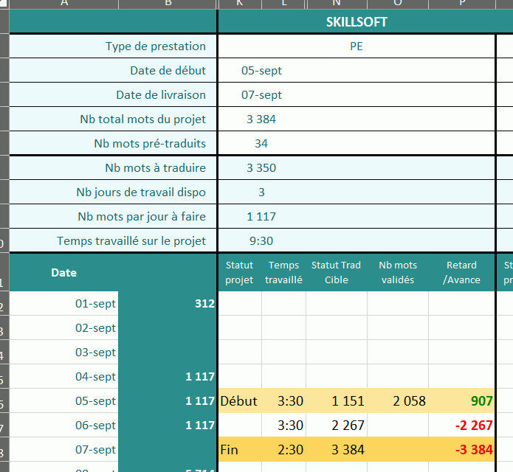
Task: Select column O header
Action: 398,4
